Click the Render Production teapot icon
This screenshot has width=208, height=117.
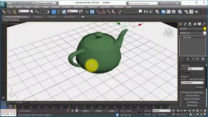tap(196, 12)
